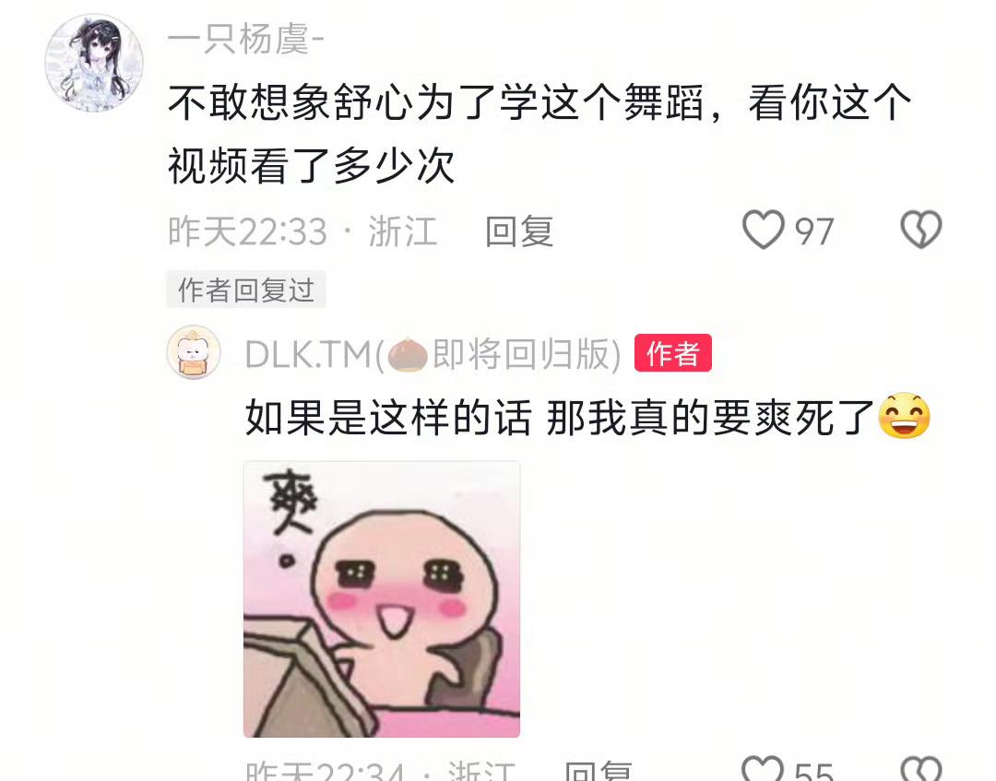Screen dimensions: 996x781
Task: Tap the grinning emoji in reply text
Action: click(x=905, y=416)
